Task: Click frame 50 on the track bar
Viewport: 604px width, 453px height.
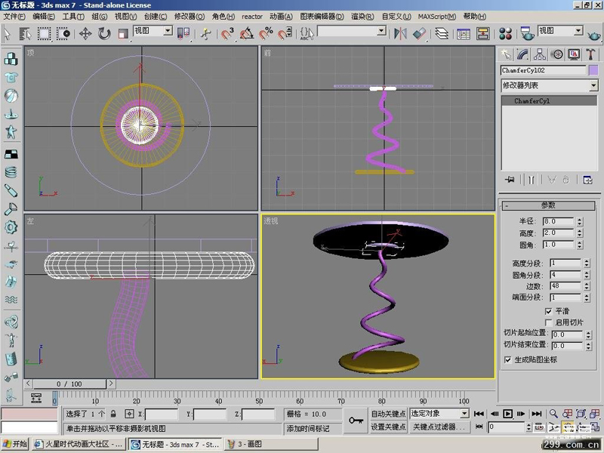Action: click(x=259, y=398)
